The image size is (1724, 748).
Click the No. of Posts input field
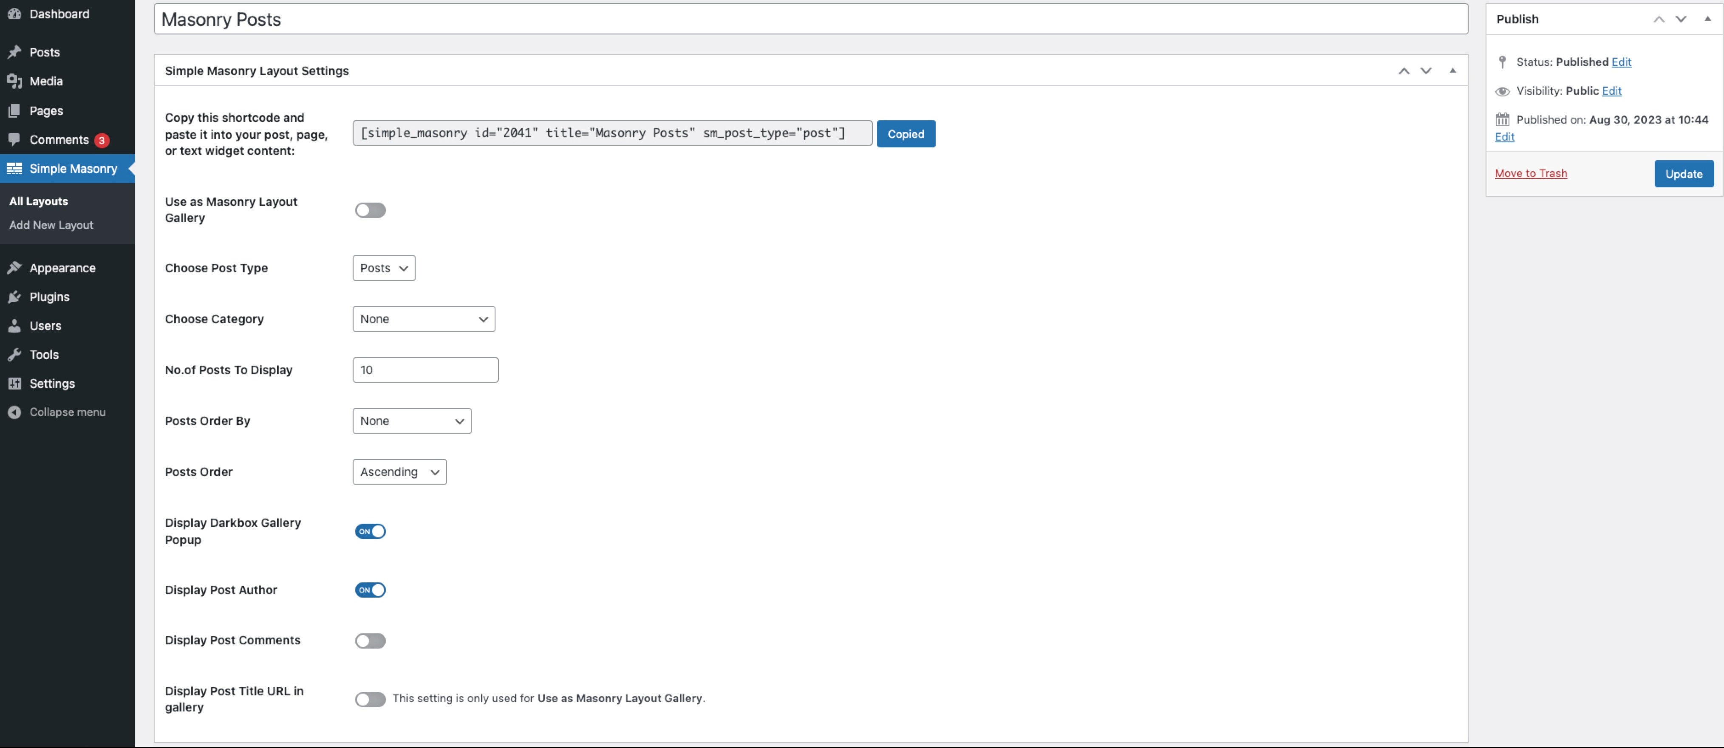coord(425,369)
